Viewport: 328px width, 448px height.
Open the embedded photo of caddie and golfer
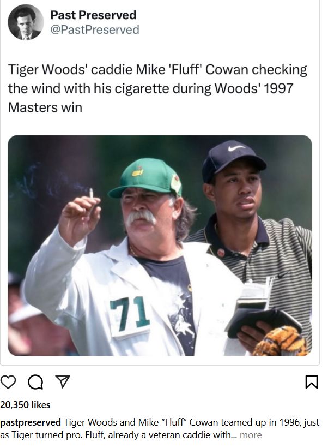click(x=160, y=246)
